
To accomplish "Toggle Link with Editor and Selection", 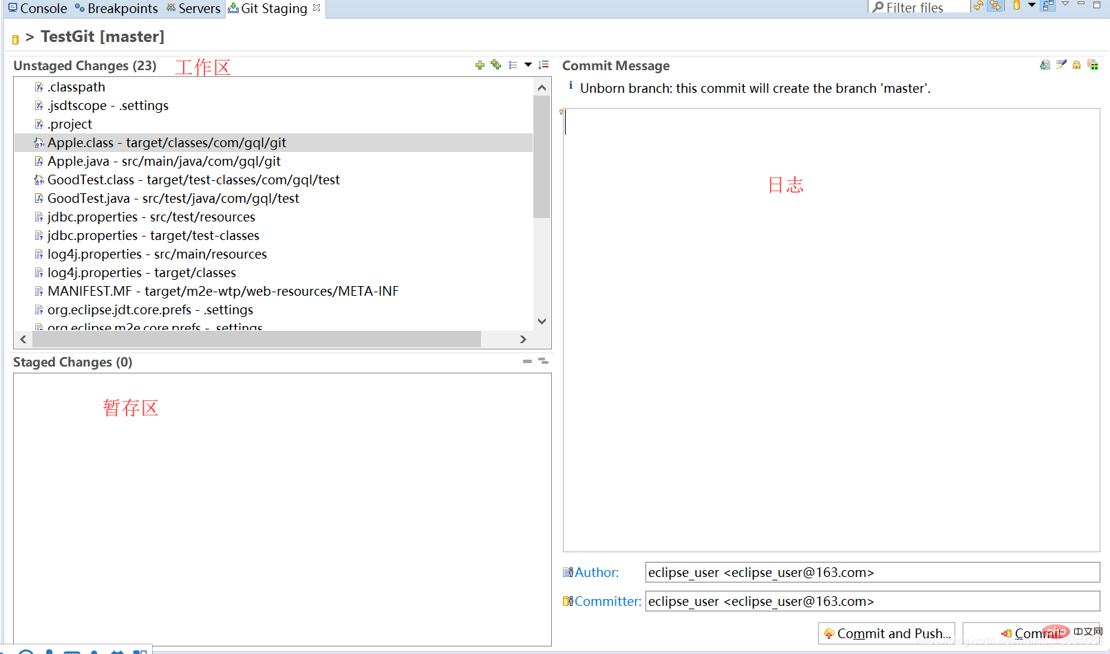I will pos(995,6).
